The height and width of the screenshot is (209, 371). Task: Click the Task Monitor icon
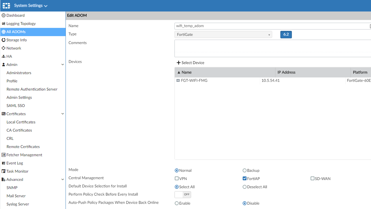[4, 171]
